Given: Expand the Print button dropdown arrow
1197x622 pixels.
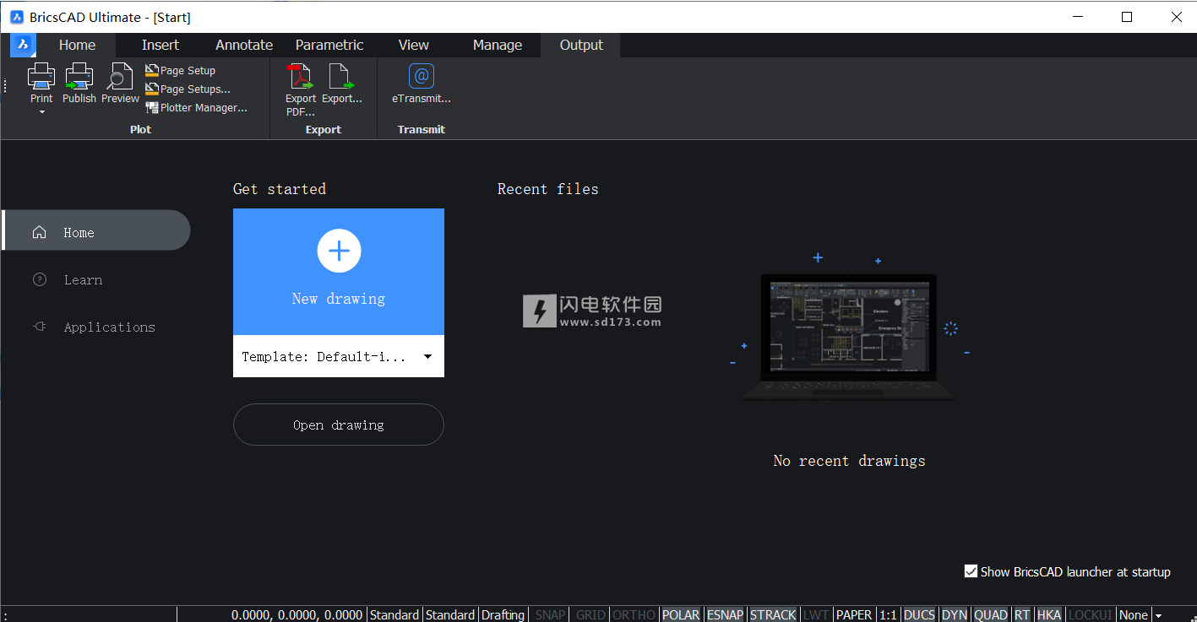Looking at the screenshot, I should click(41, 112).
